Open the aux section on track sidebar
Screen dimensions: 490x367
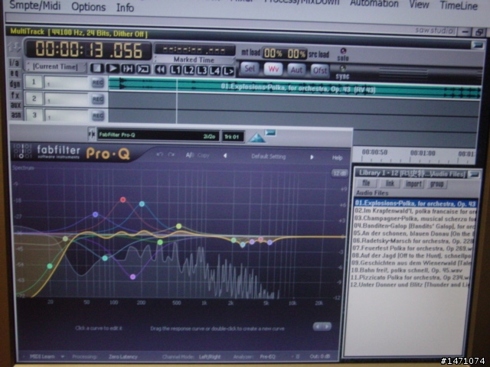click(15, 106)
